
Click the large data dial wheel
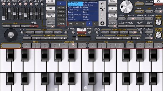tap(126, 7)
